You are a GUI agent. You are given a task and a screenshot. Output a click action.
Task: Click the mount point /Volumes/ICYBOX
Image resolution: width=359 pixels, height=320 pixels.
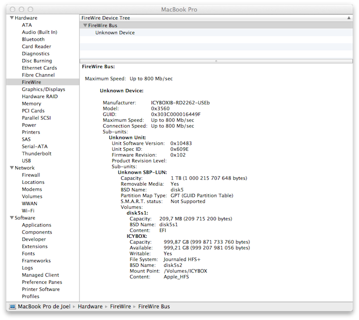(185, 271)
